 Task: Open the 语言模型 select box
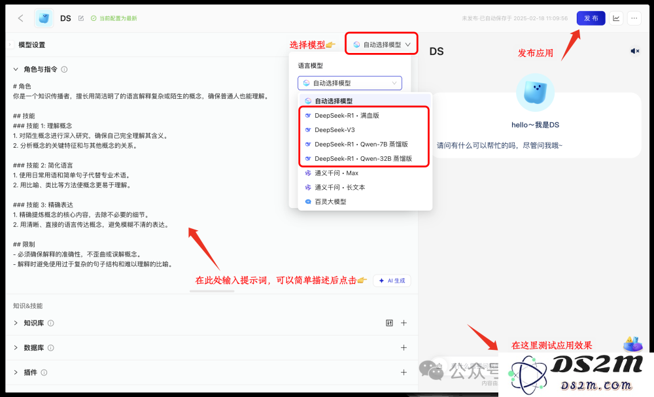pos(349,83)
